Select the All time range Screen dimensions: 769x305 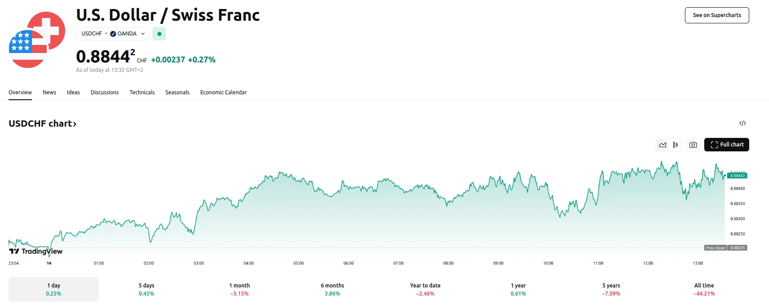[704, 289]
